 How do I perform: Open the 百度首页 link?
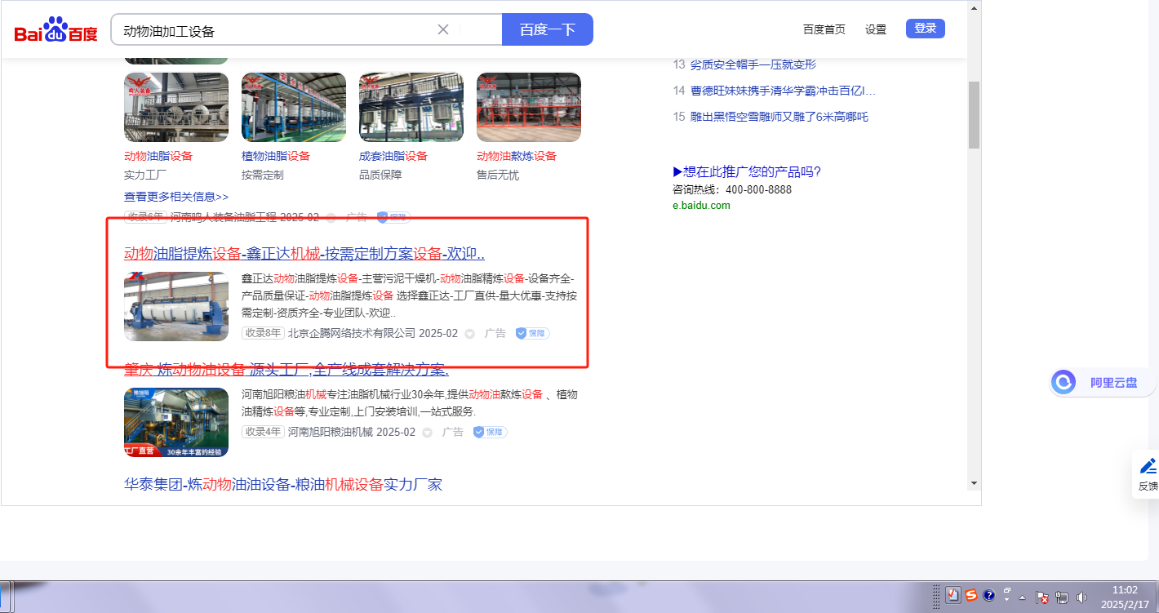point(824,29)
